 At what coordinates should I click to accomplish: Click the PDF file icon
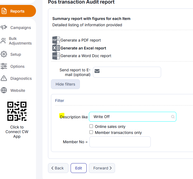(56, 40)
